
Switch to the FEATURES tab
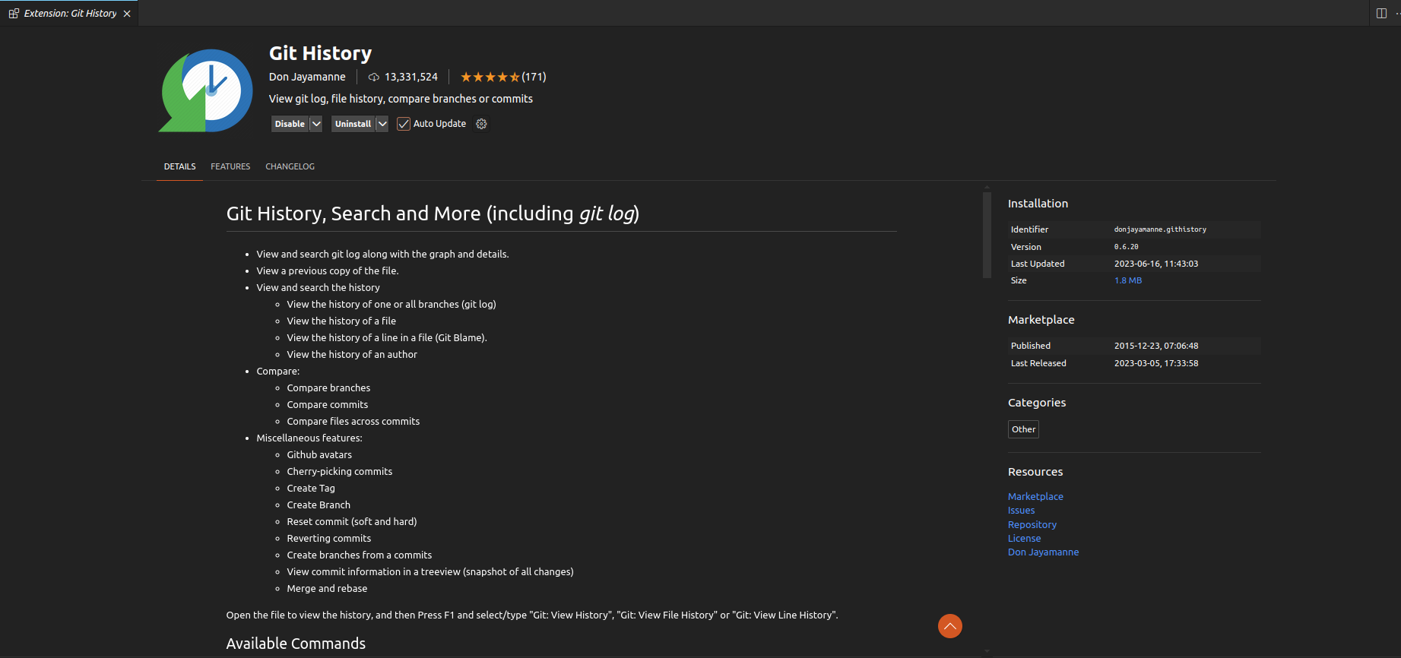pyautogui.click(x=230, y=166)
